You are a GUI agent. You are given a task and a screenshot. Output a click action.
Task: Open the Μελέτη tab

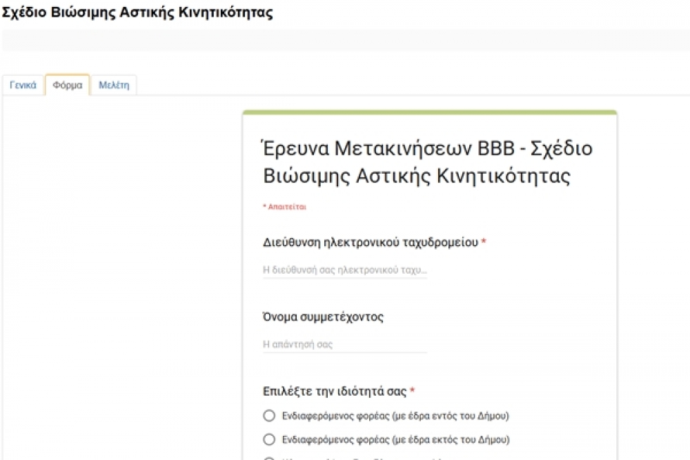click(x=114, y=86)
